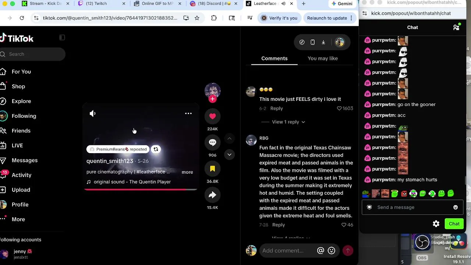Seek in the red video progress bar

click(141, 189)
